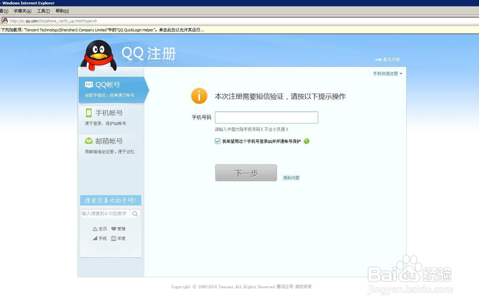Viewport: 479px width, 306px height.
Task: Open the 工具 menu
Action: click(44, 11)
